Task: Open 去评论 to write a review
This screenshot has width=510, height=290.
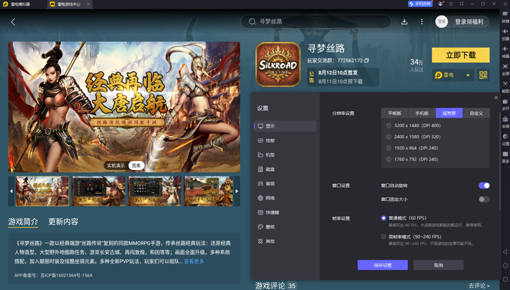Action: 479,286
